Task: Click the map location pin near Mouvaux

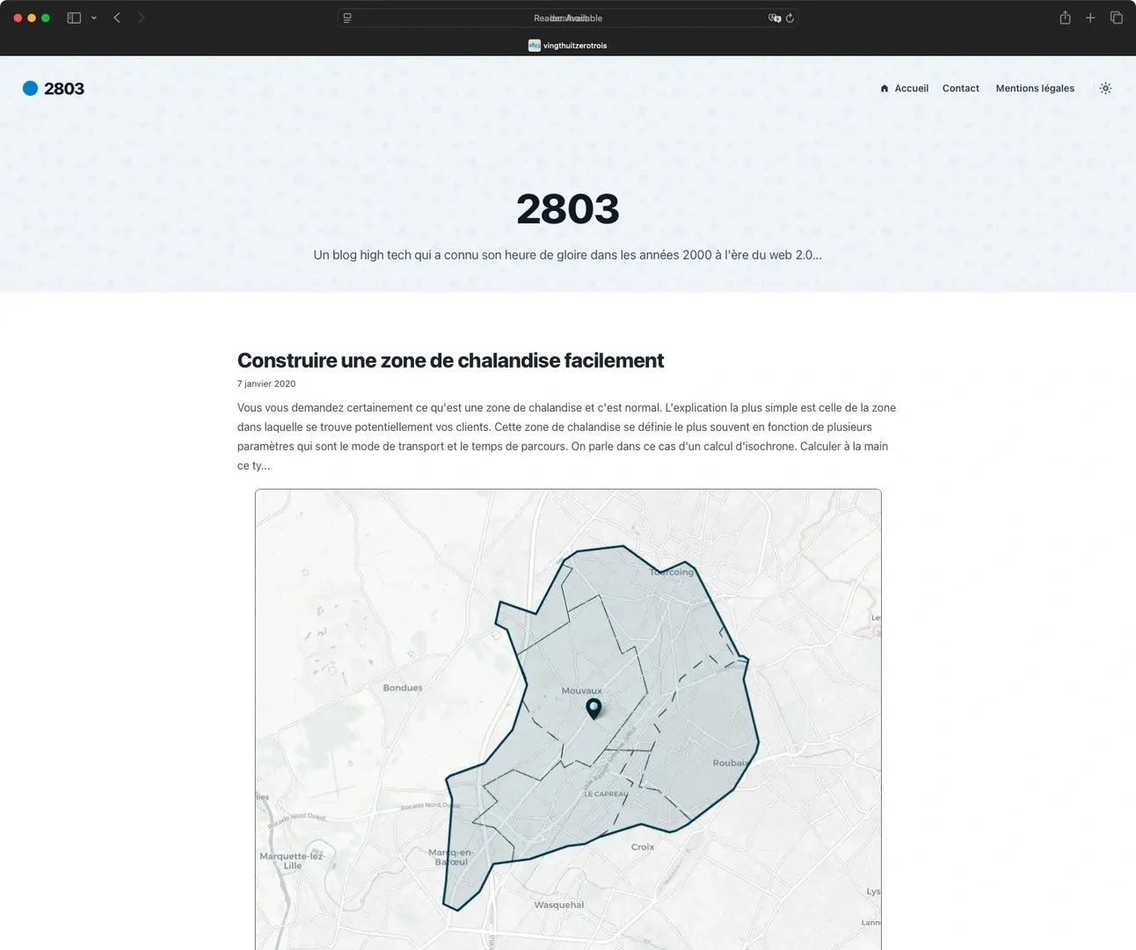Action: (x=594, y=709)
